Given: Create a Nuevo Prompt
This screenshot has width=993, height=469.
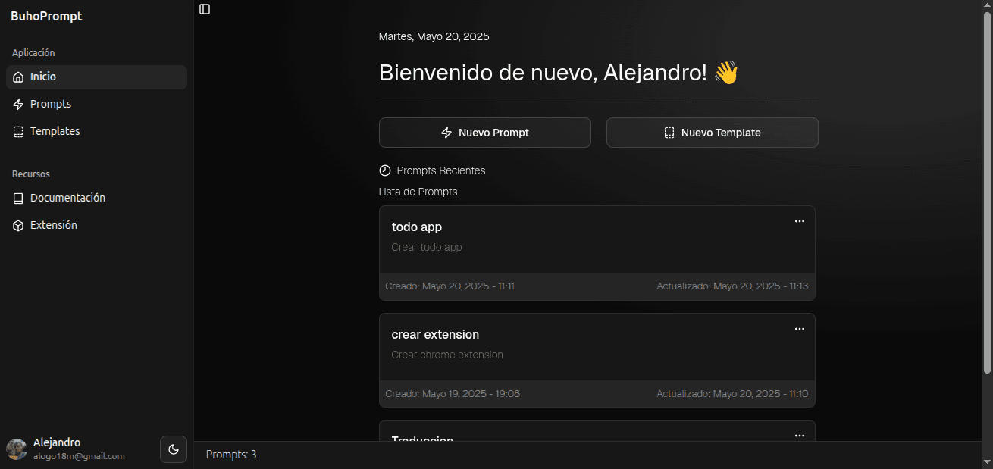Looking at the screenshot, I should pos(485,133).
